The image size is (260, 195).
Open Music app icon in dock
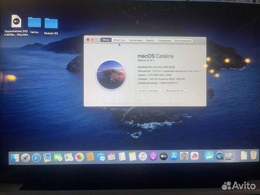click(x=143, y=156)
